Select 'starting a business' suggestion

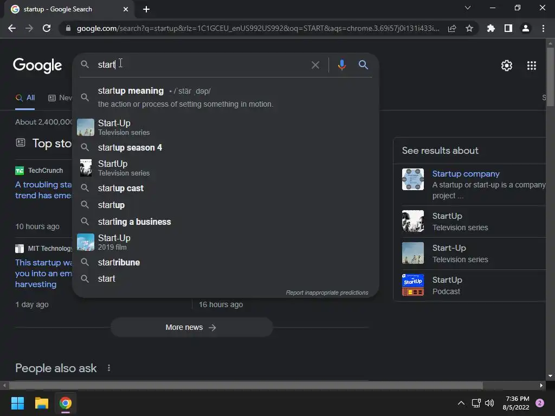pos(225,222)
